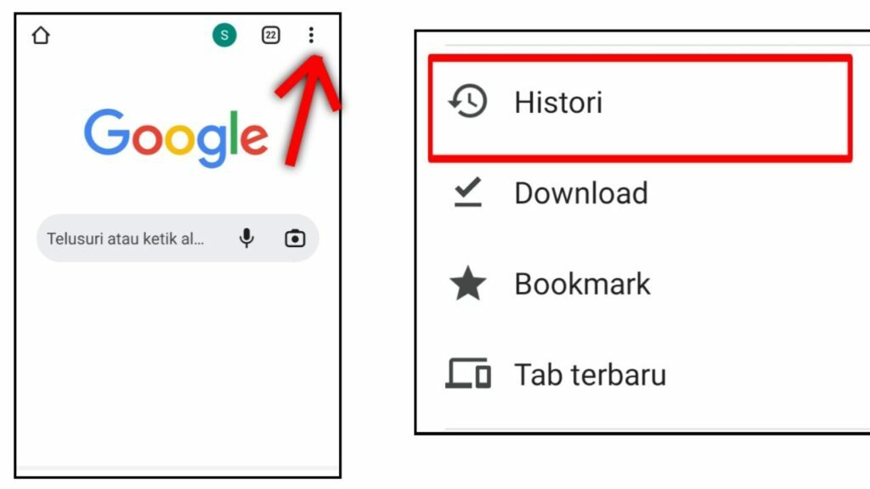Click the Tab terbaru devices icon

(468, 374)
